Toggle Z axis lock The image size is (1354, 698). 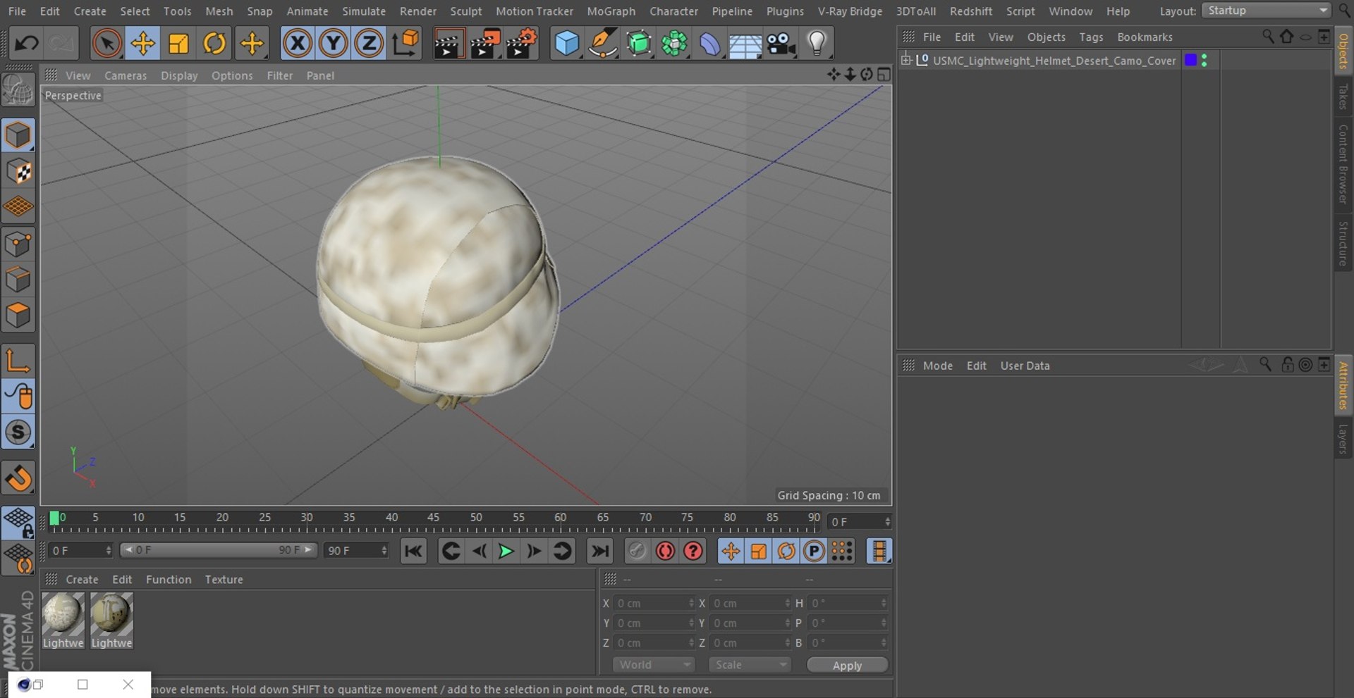(368, 44)
